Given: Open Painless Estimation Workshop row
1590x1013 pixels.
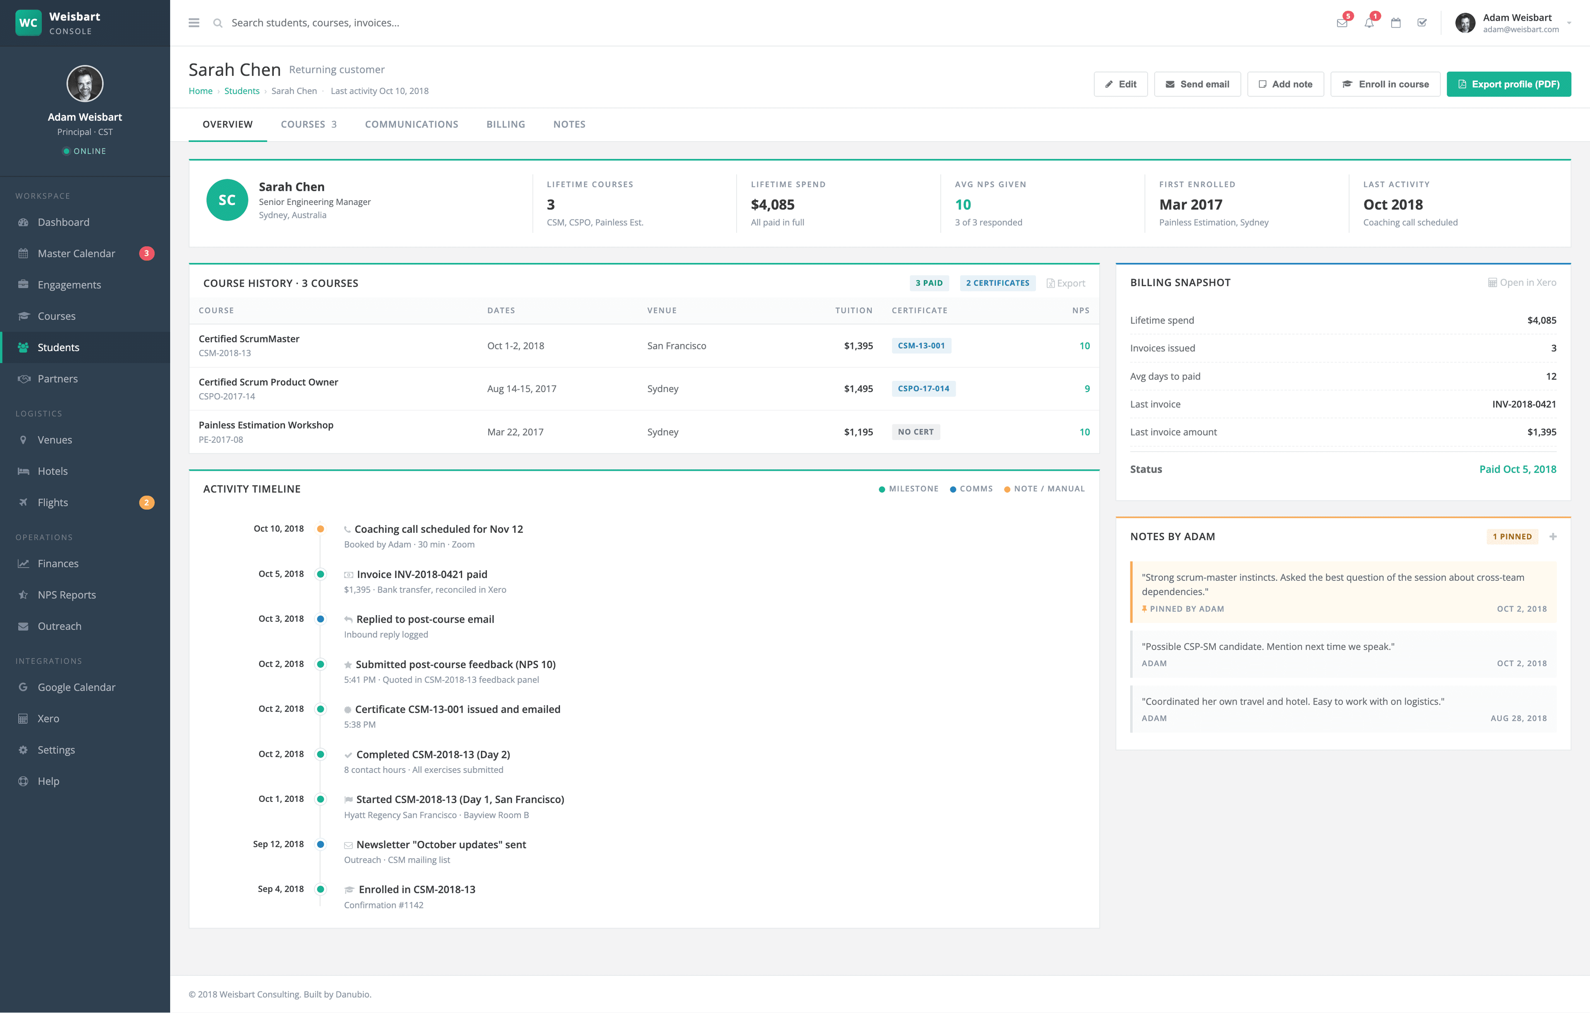Looking at the screenshot, I should click(x=644, y=432).
